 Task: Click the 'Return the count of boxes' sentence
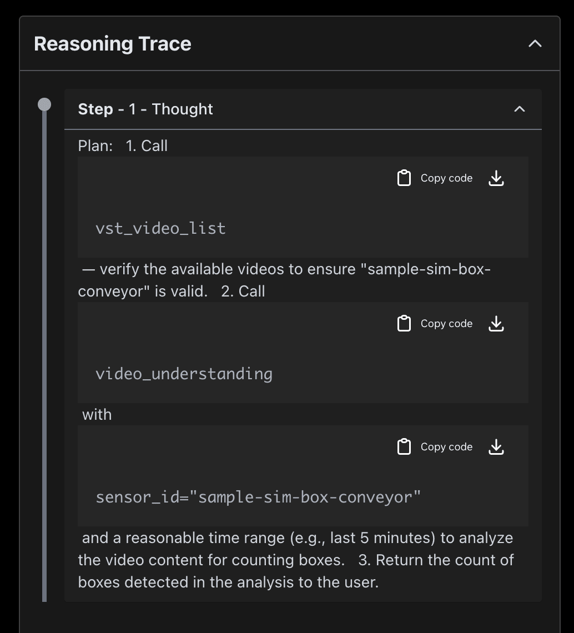pyautogui.click(x=296, y=571)
